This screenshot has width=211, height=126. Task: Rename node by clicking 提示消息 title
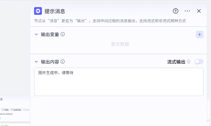click(x=55, y=11)
